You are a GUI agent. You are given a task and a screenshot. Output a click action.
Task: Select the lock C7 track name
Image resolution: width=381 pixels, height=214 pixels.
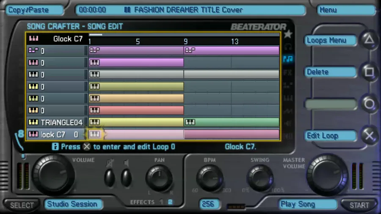pyautogui.click(x=53, y=134)
